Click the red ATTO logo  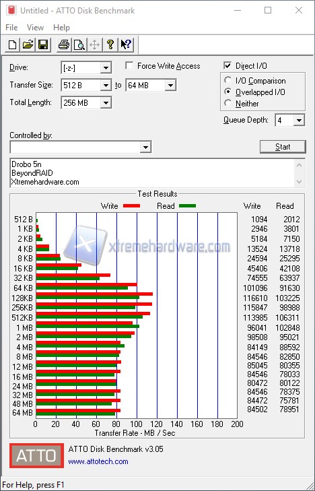click(36, 455)
